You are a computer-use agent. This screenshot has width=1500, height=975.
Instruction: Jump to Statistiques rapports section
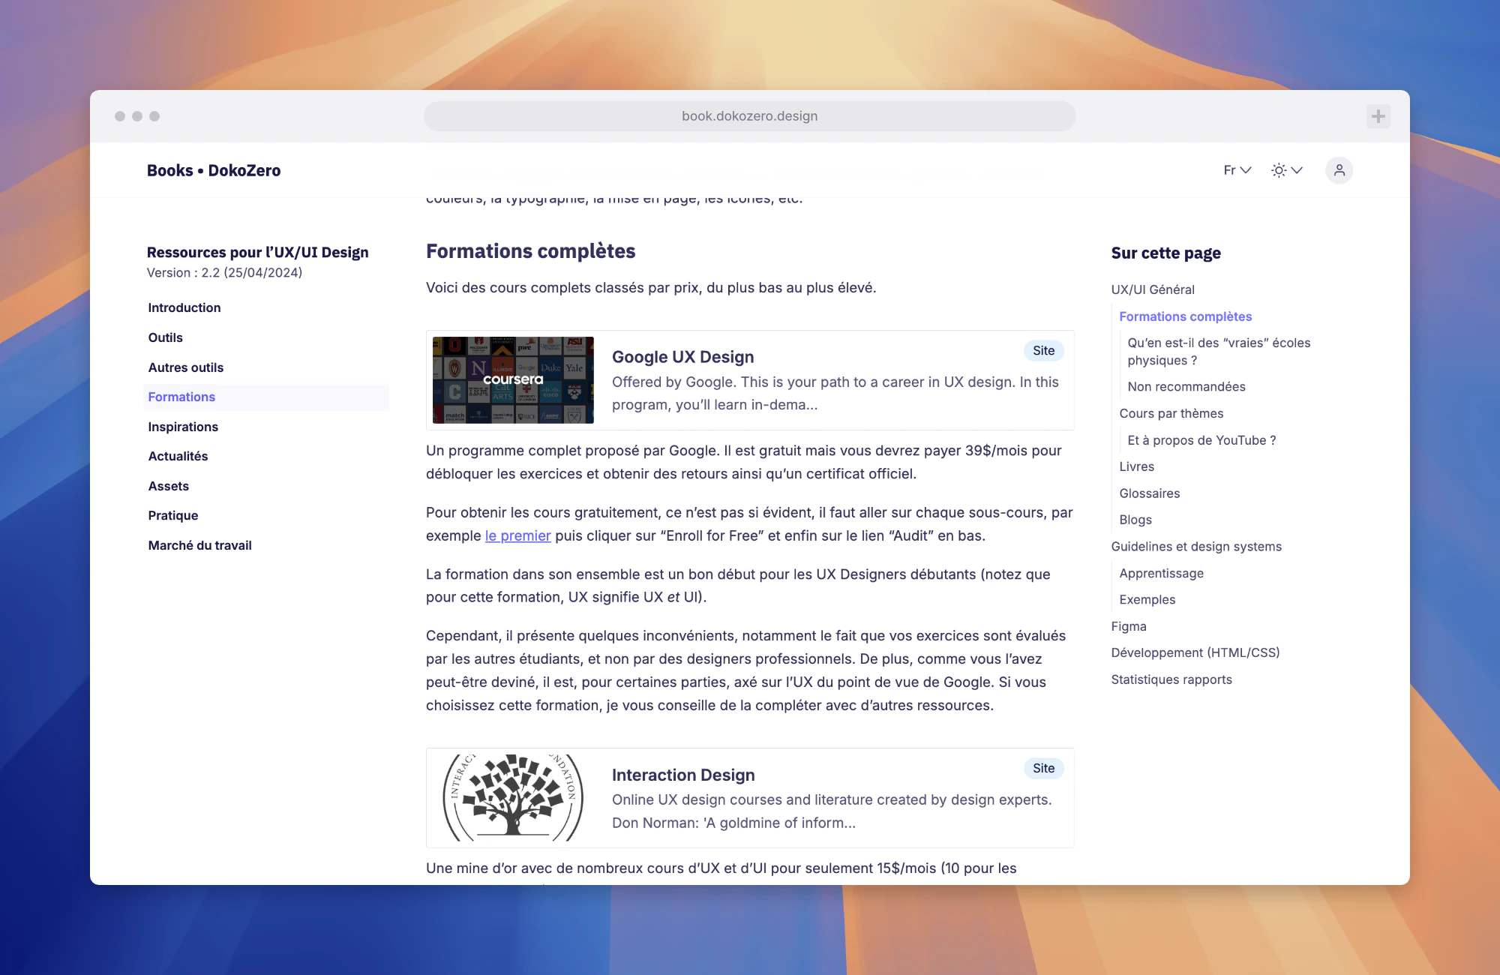(x=1171, y=679)
